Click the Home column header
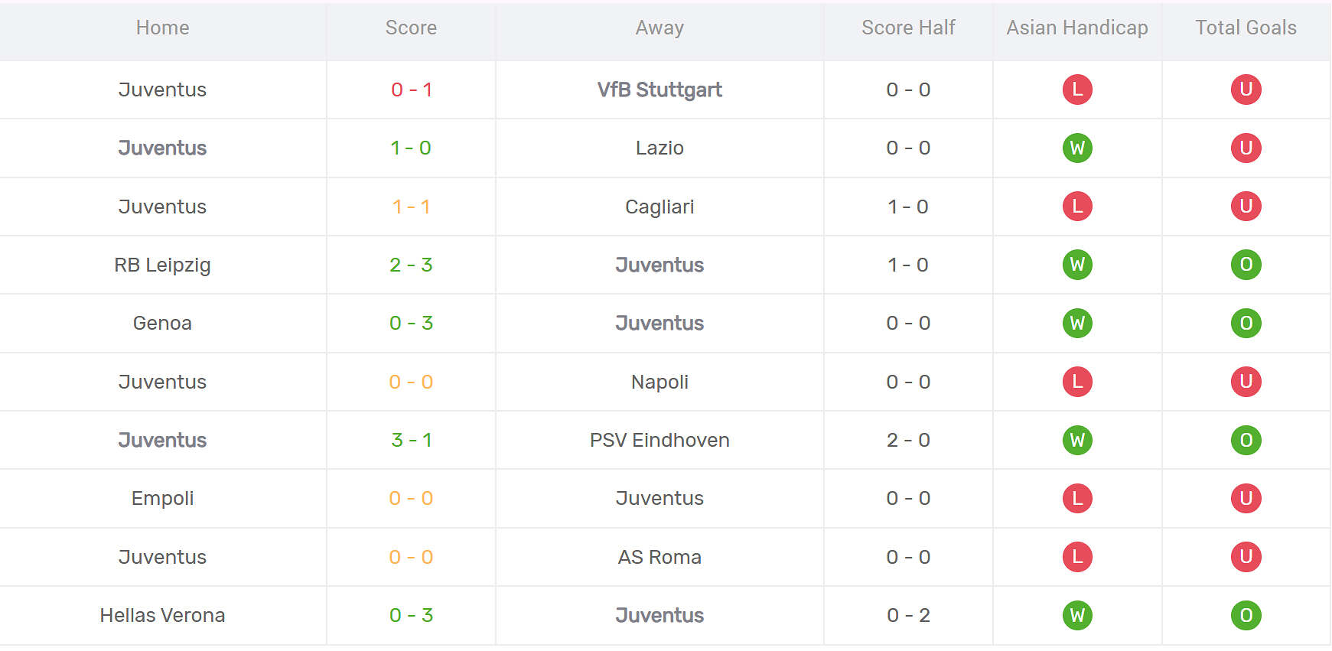 point(162,28)
